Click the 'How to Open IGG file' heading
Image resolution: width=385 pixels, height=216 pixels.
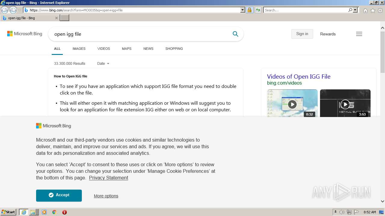tap(70, 76)
